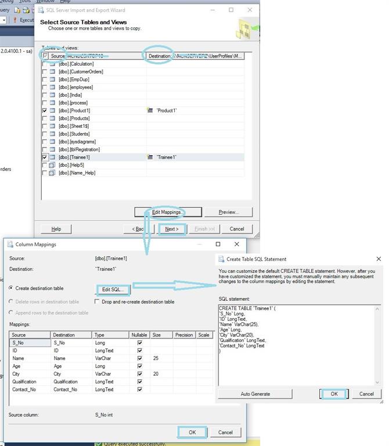Select the Size cell 25 for Name
Viewport: 389px width, 446px height.
coord(161,358)
